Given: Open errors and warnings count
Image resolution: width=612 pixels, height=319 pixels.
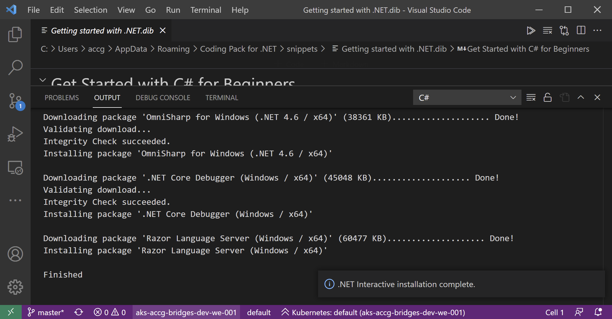Looking at the screenshot, I should [x=110, y=312].
